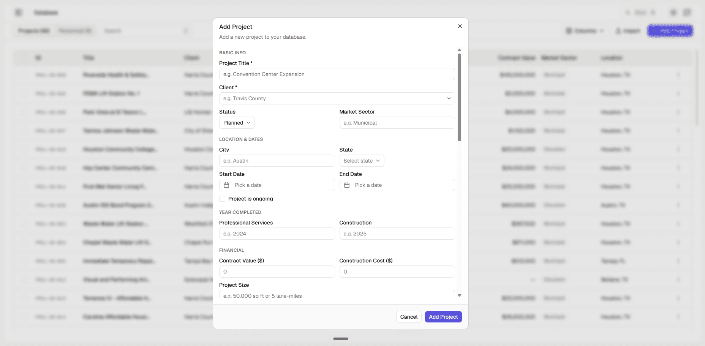
Task: Open the End Date picker
Action: (x=397, y=185)
